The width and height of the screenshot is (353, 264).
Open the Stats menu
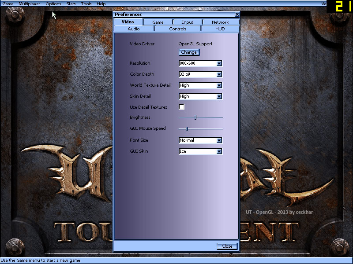pos(71,4)
